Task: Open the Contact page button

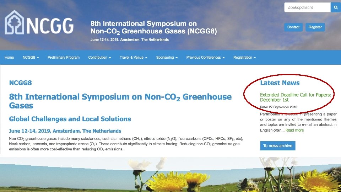Action: 293,27
